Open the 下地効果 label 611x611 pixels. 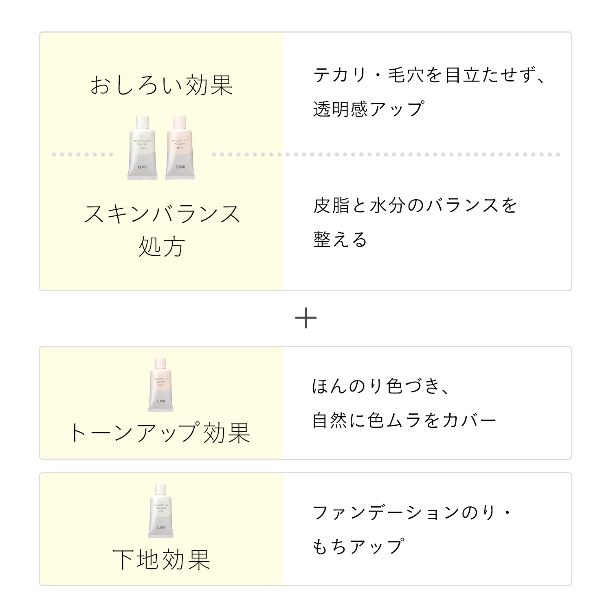point(161,559)
